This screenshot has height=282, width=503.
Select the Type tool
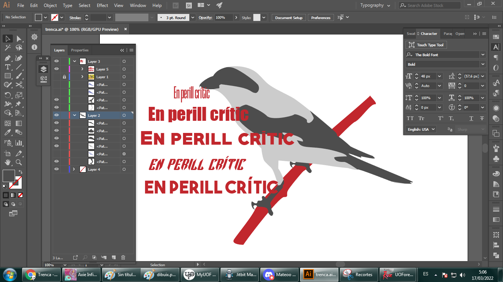tap(8, 67)
